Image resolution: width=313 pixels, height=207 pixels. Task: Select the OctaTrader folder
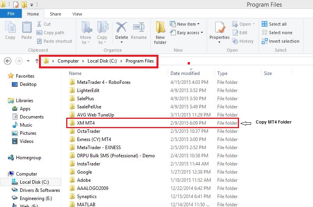[x=84, y=131]
